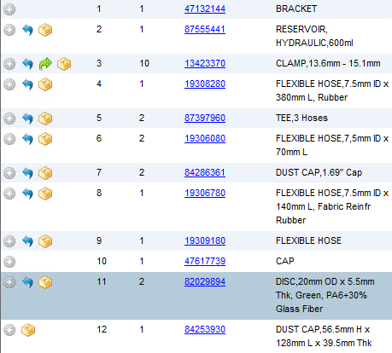Click yellow box icon on CLAMP row
This screenshot has height=353, width=392.
pyautogui.click(x=64, y=64)
